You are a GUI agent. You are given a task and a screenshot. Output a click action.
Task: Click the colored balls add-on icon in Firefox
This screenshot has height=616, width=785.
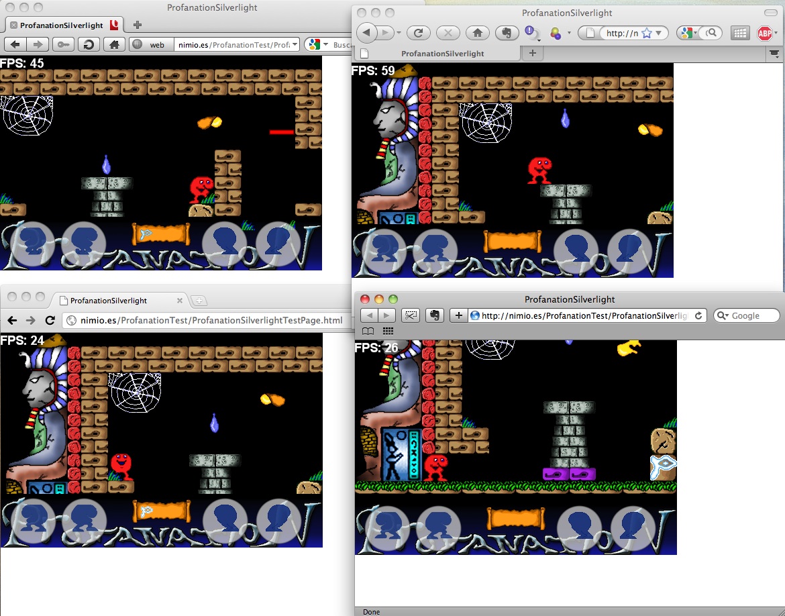point(556,34)
